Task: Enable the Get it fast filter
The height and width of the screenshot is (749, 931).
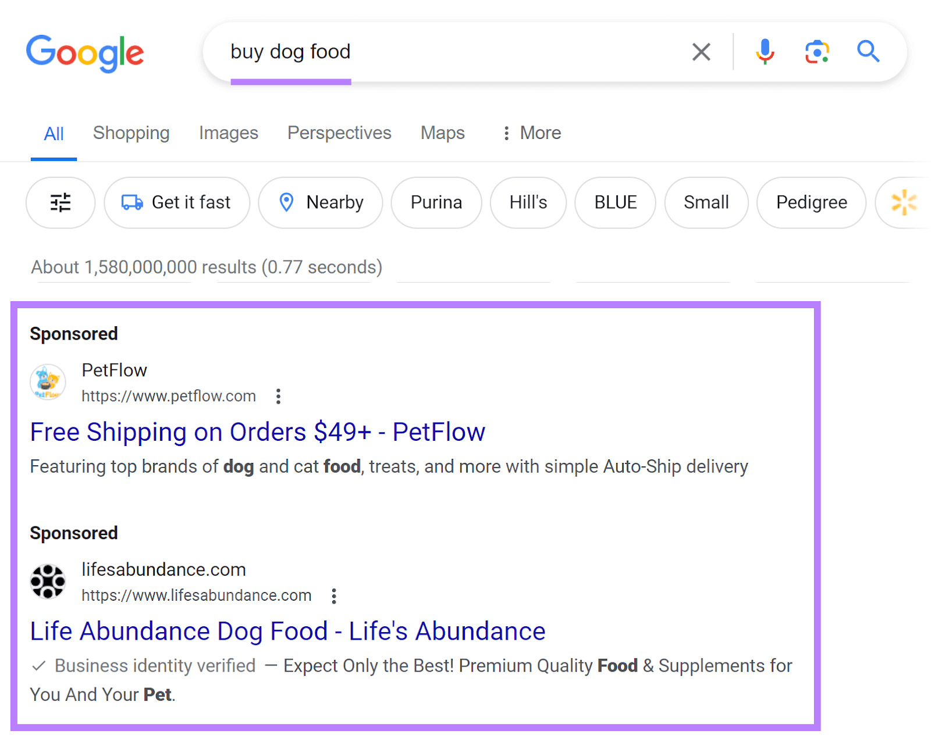Action: click(x=176, y=202)
